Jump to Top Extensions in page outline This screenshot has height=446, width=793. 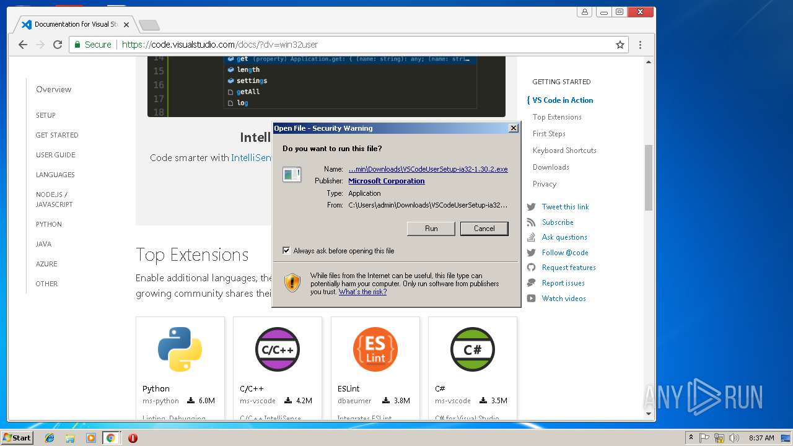557,117
